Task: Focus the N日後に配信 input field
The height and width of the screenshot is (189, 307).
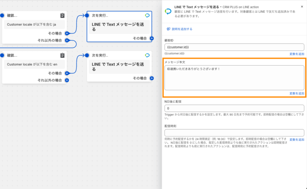Action: pos(234,108)
